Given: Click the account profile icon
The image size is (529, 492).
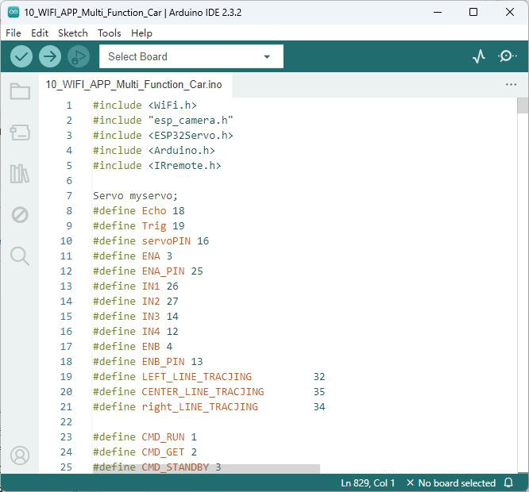Looking at the screenshot, I should [20, 455].
